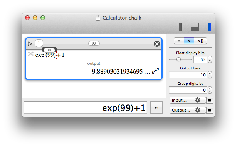Open the gear menu on Input button
Screen dimensions: 237x147
click(198, 100)
